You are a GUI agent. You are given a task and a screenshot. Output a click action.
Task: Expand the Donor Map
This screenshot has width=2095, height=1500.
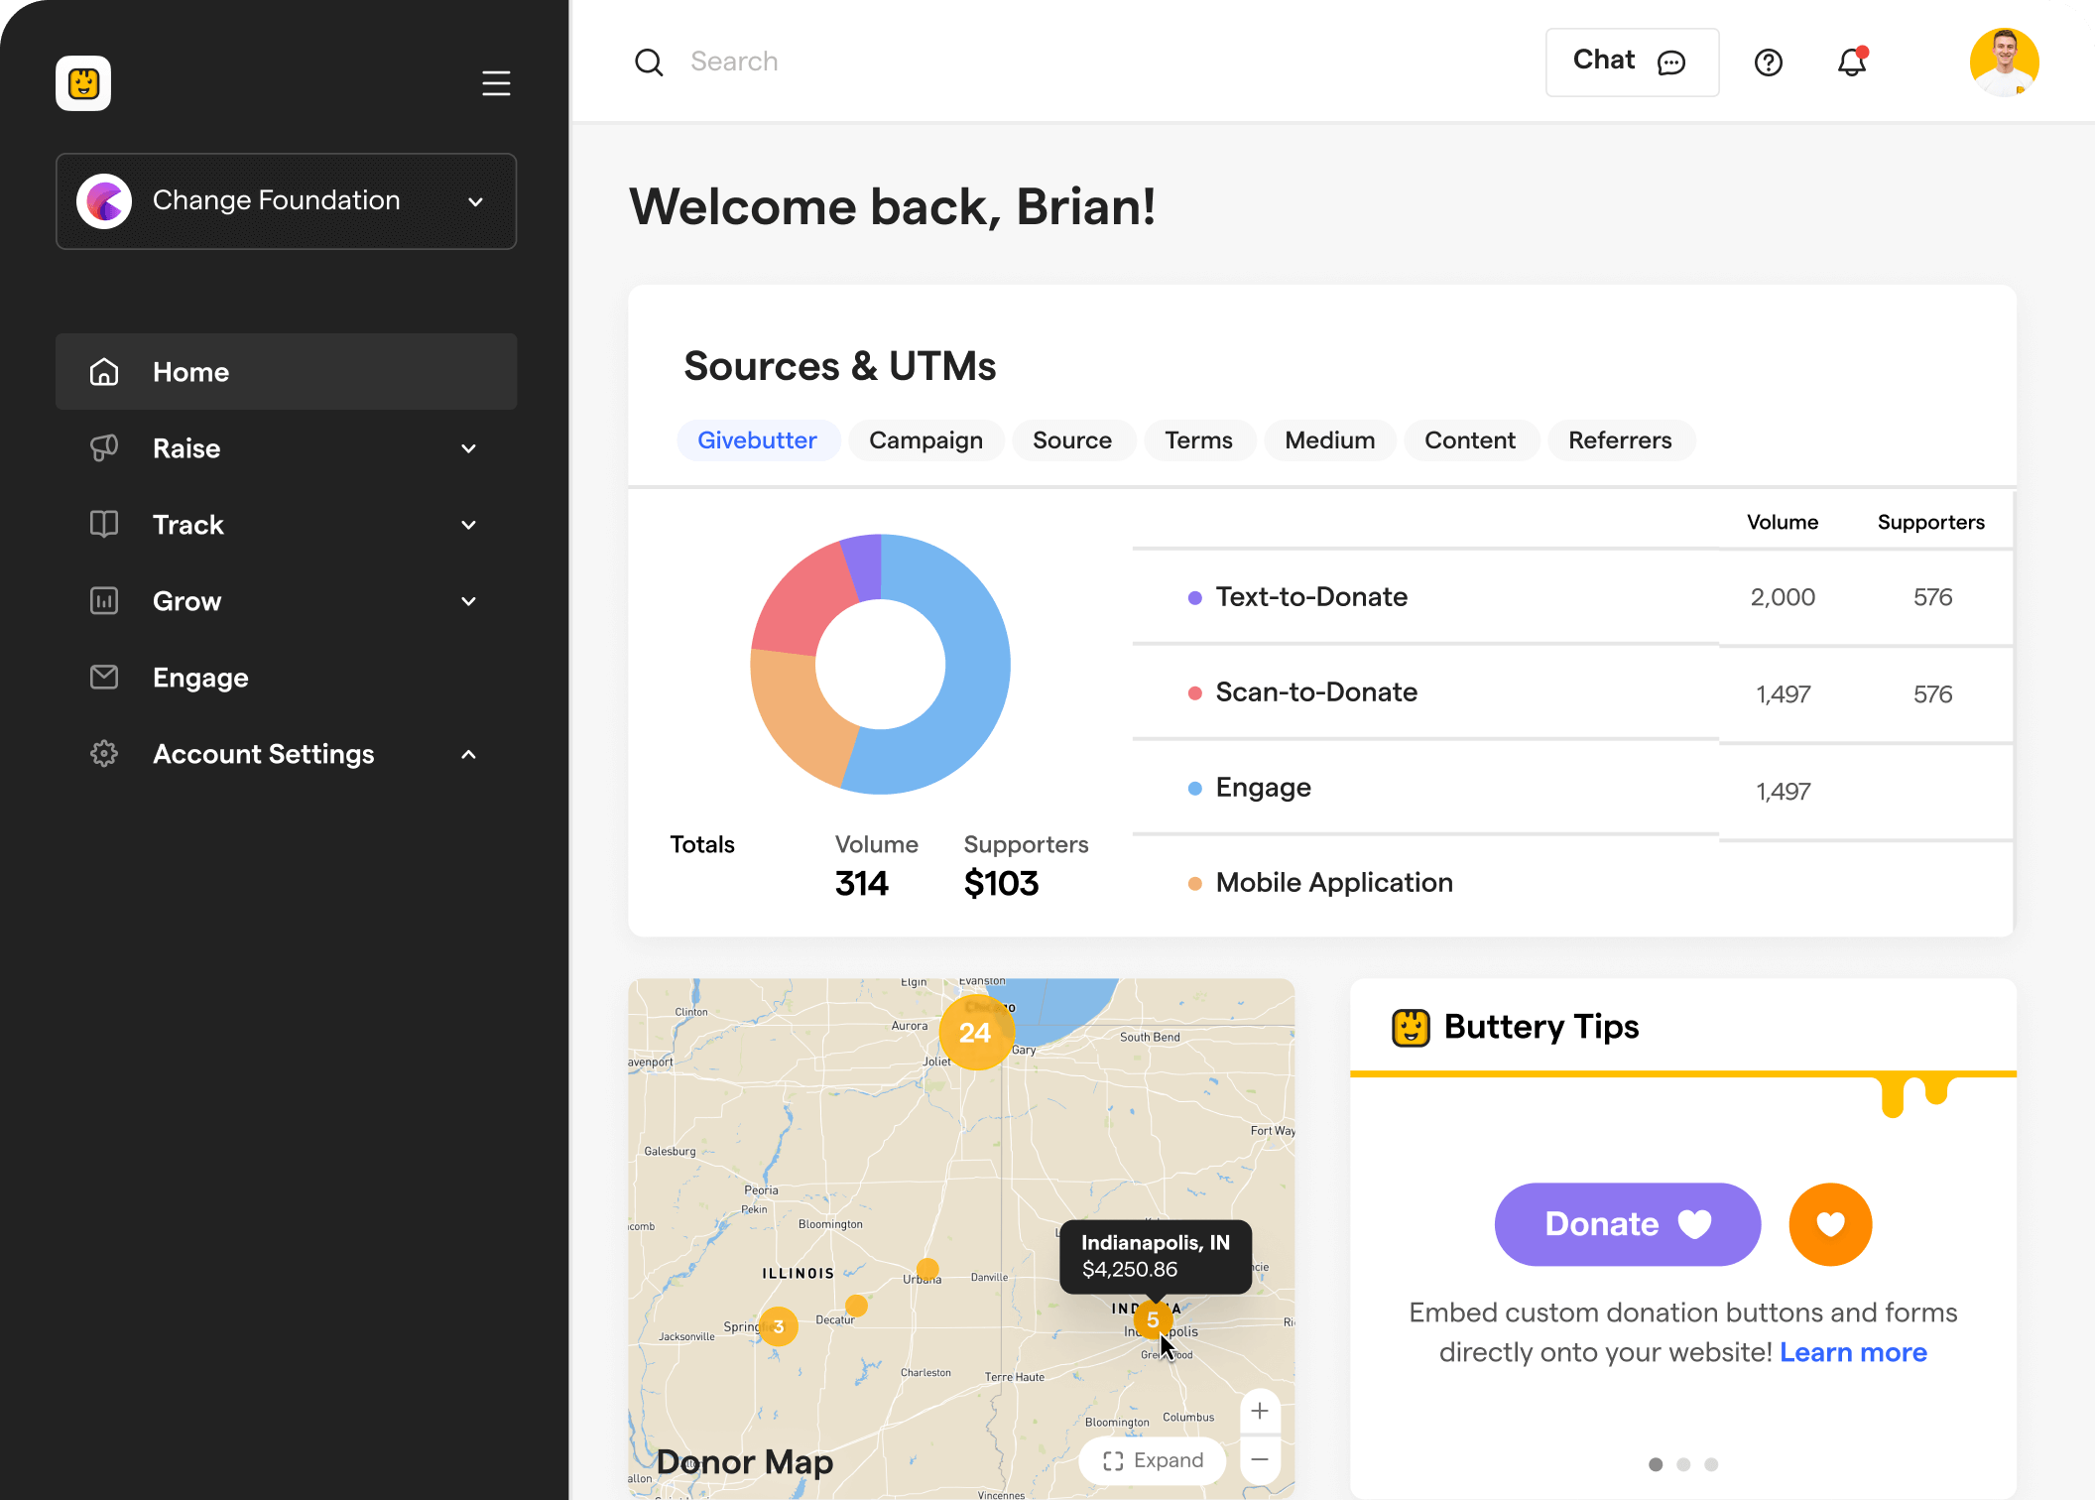tap(1153, 1460)
